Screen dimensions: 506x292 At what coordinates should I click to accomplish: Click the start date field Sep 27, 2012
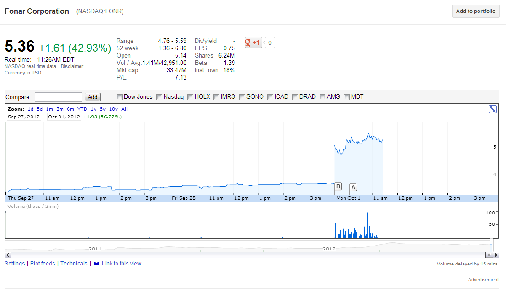24,117
